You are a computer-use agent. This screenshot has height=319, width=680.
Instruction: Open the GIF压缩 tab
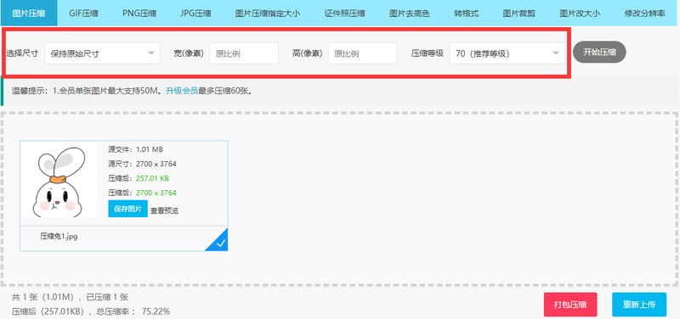point(83,13)
